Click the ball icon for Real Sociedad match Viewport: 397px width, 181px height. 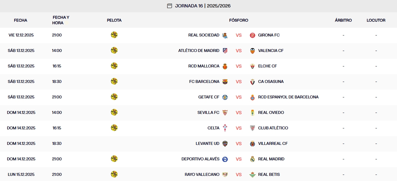pos(114,35)
